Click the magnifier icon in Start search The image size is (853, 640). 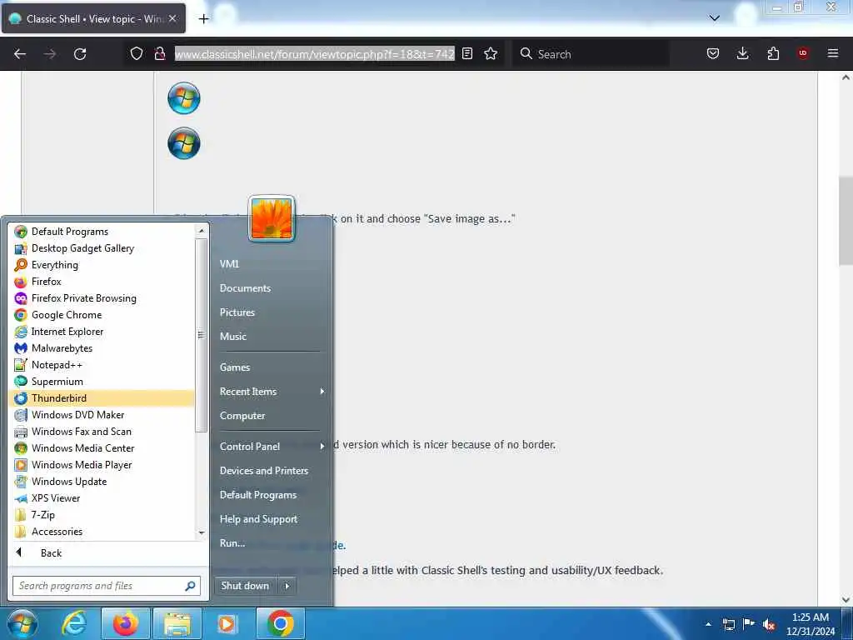pos(191,586)
